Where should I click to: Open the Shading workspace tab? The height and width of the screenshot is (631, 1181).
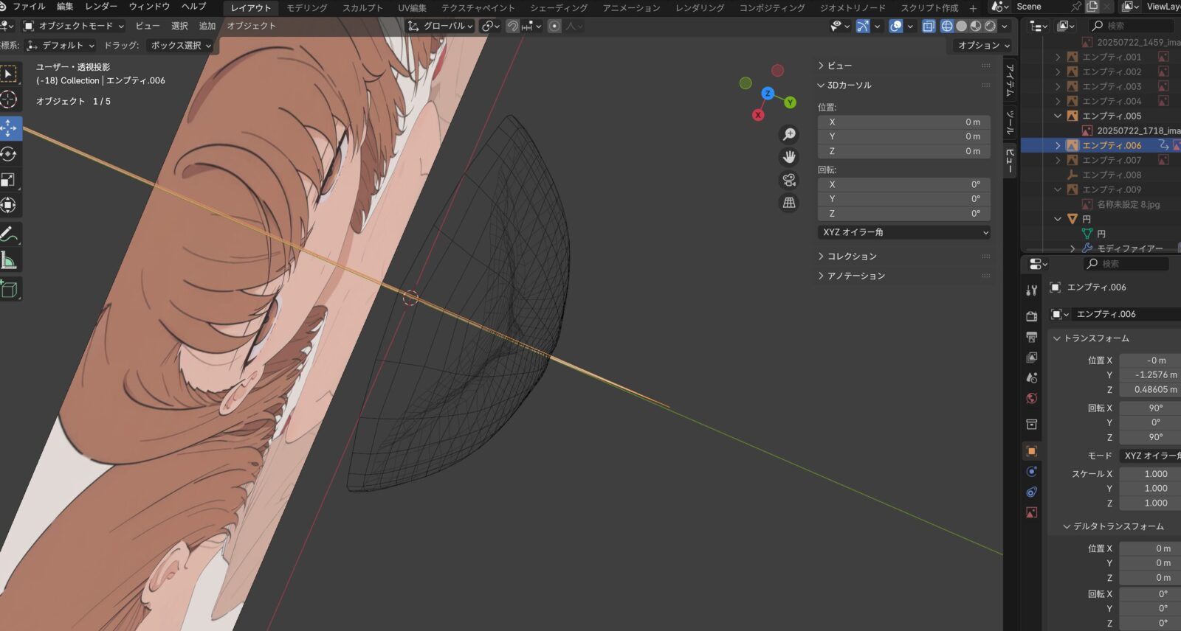pos(559,7)
